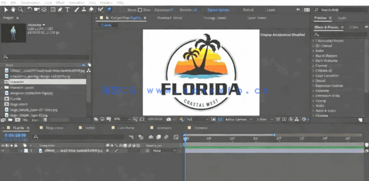Select the Default workspace

248,10
